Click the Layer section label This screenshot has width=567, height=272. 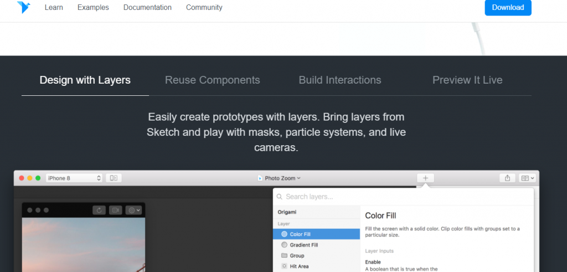tap(284, 224)
